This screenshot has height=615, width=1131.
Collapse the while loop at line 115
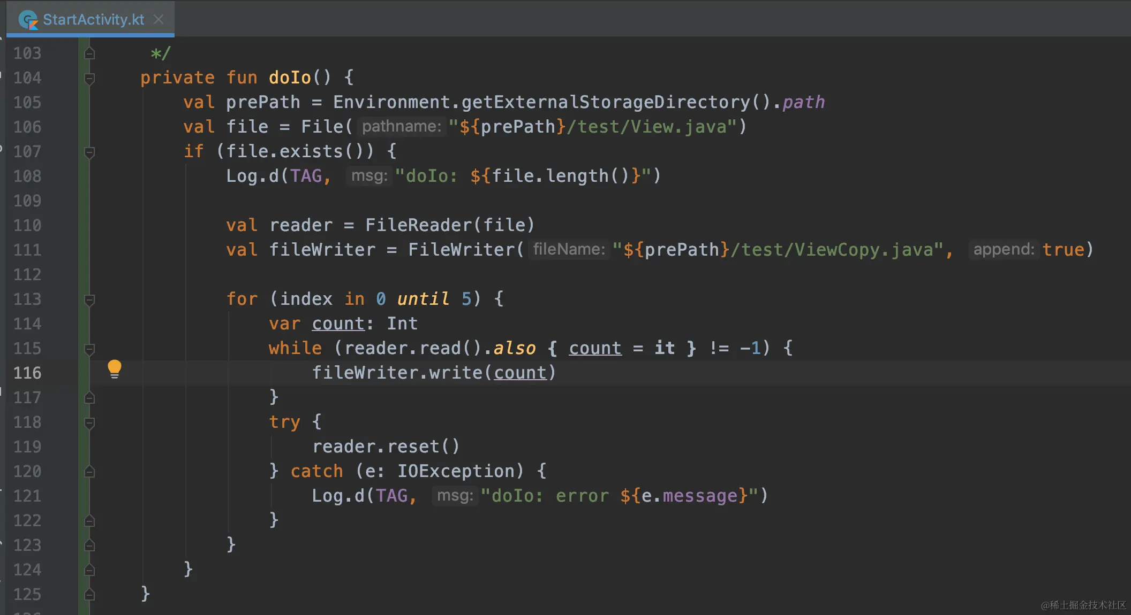(89, 349)
